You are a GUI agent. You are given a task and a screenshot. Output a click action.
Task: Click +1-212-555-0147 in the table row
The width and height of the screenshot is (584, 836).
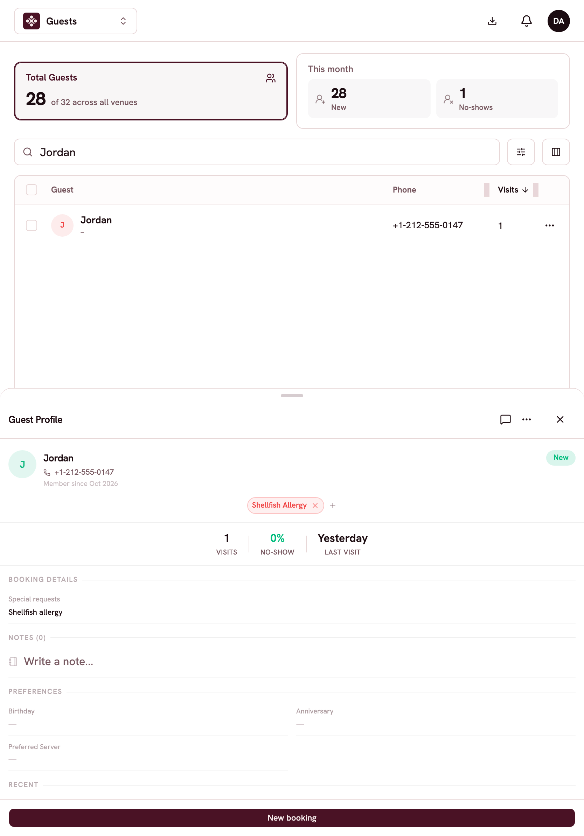427,225
